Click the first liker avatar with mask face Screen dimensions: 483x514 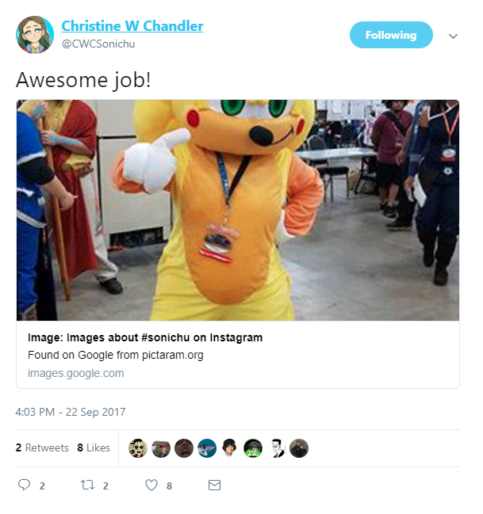[138, 448]
